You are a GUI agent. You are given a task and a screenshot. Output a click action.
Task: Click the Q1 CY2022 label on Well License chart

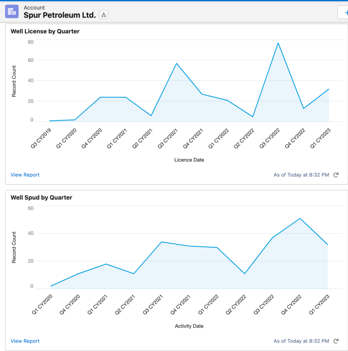click(219, 138)
